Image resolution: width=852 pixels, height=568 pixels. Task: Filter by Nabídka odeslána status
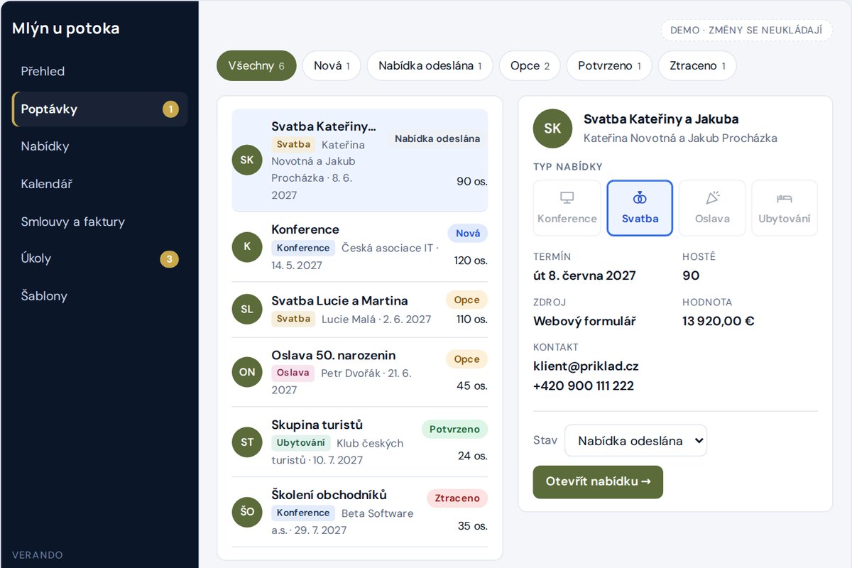[430, 66]
